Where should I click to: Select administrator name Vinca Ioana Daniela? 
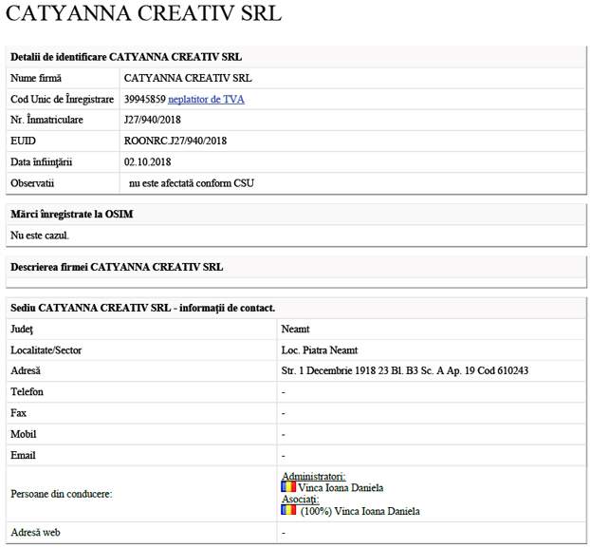(341, 488)
